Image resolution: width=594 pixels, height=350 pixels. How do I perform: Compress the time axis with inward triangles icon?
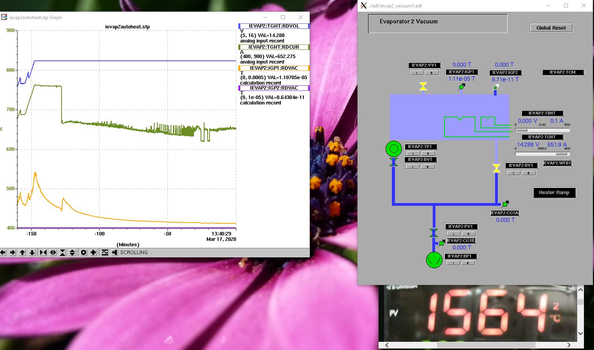pos(43,253)
